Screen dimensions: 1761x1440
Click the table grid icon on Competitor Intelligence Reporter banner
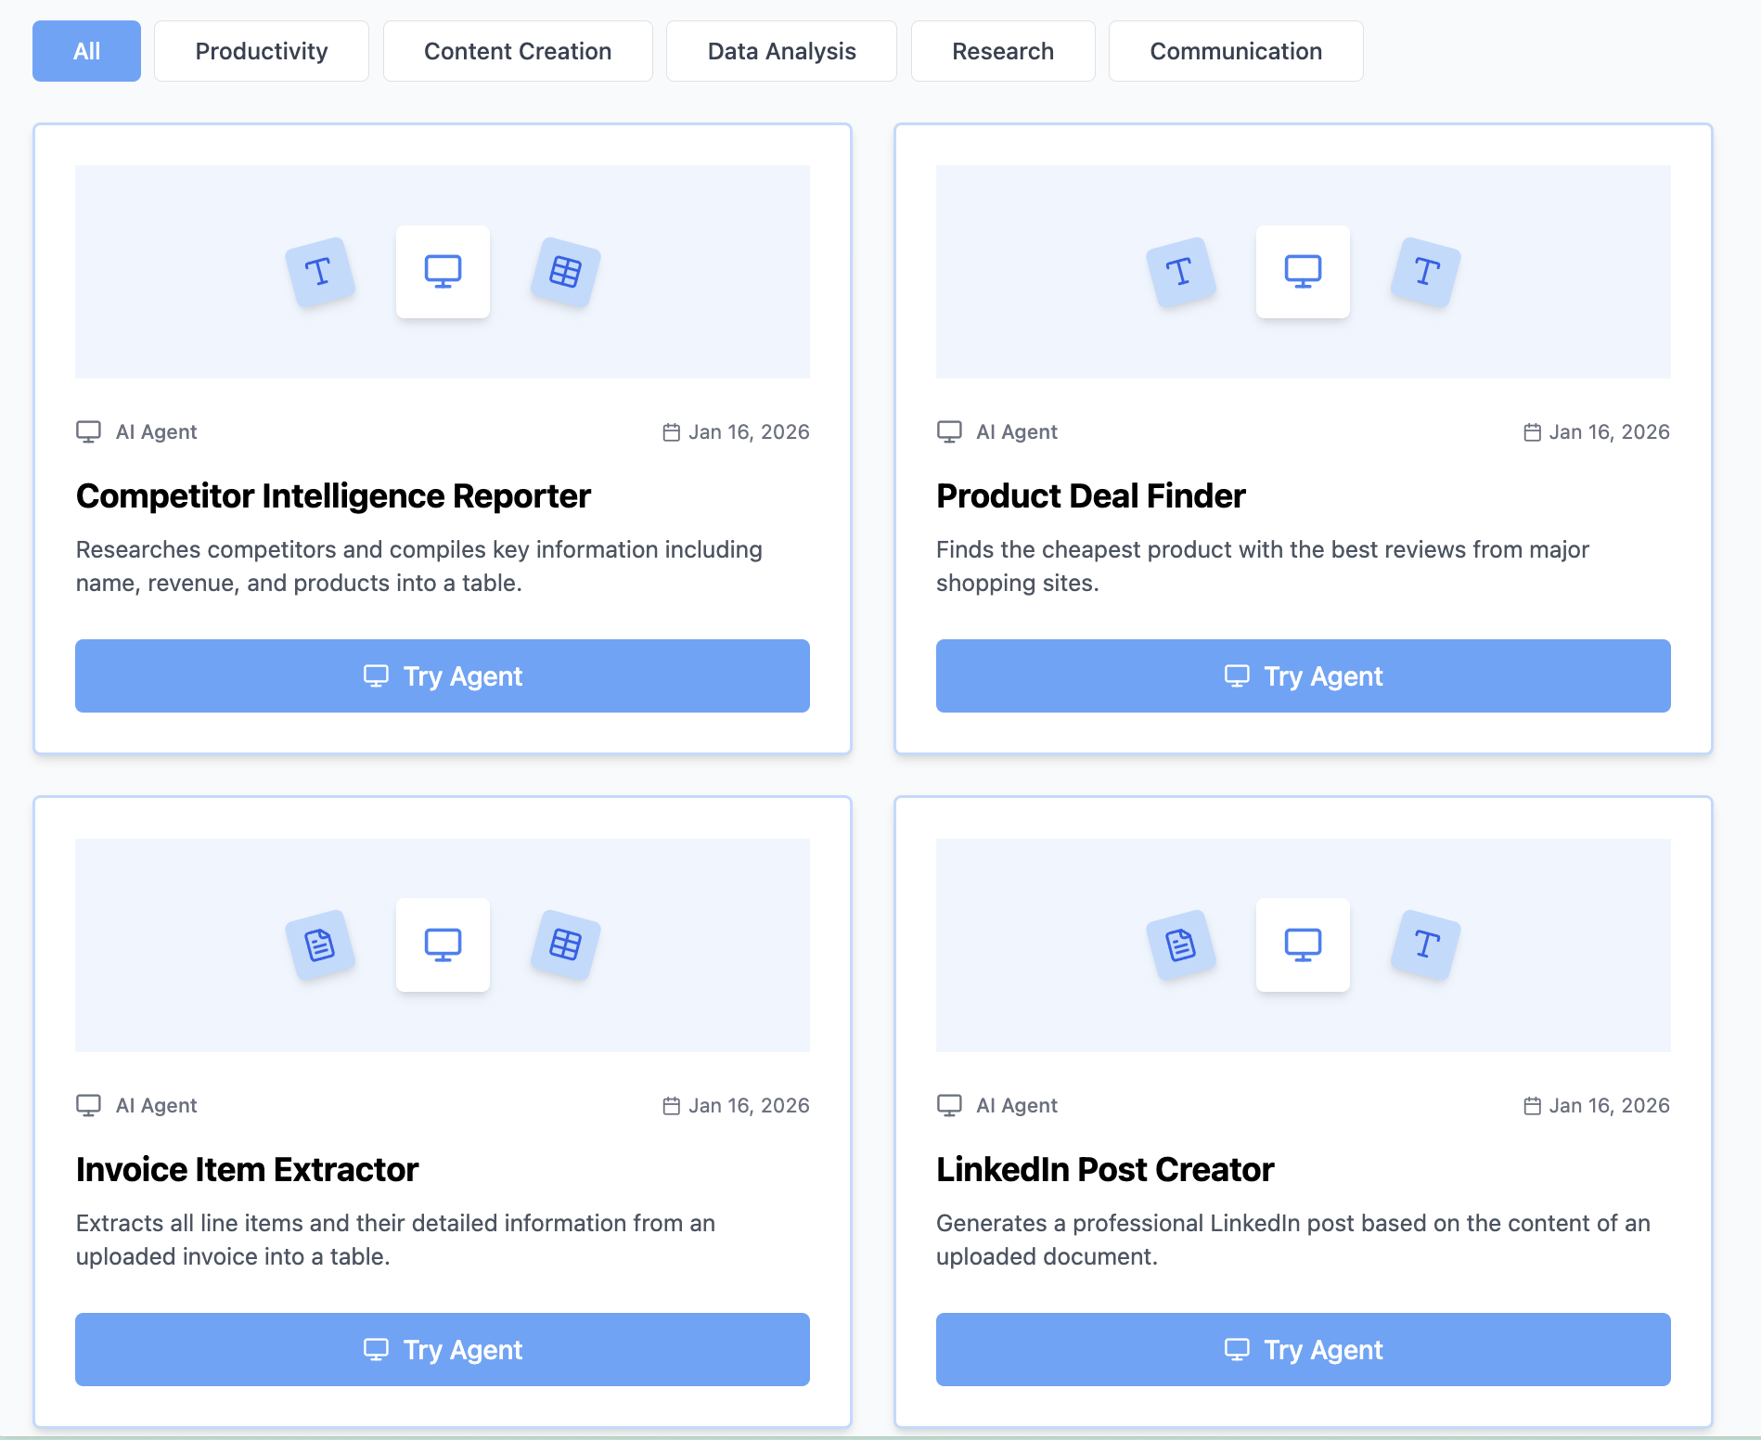pyautogui.click(x=564, y=272)
